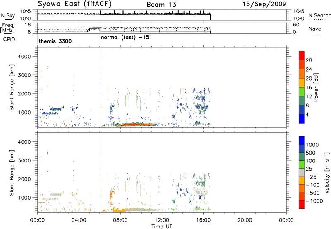331x229 pixels.
Task: Click the gray low-velocity band near 09:30 in the velocity panel
Action: tap(139, 210)
